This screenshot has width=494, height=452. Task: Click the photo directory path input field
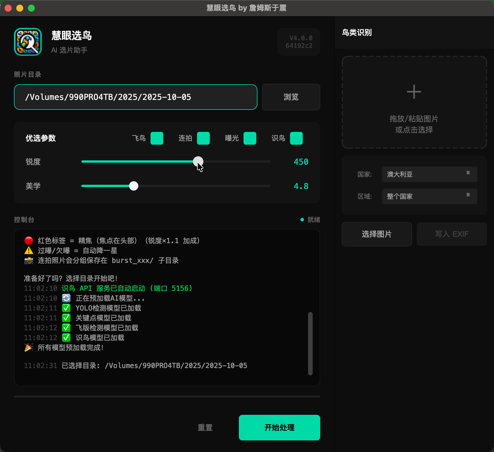click(x=135, y=97)
